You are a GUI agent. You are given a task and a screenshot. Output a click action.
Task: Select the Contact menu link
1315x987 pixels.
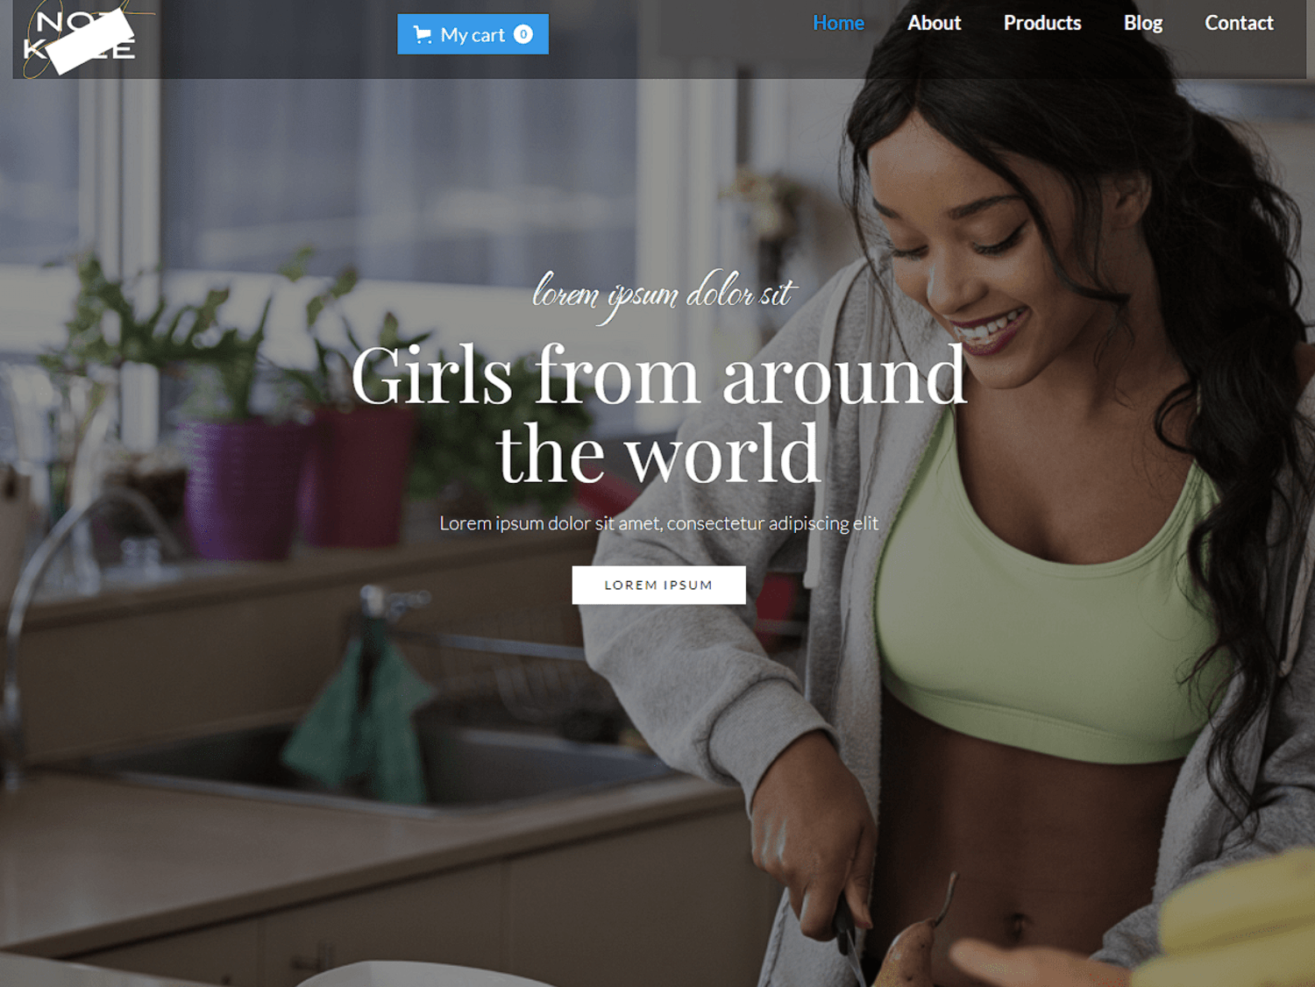click(1239, 24)
